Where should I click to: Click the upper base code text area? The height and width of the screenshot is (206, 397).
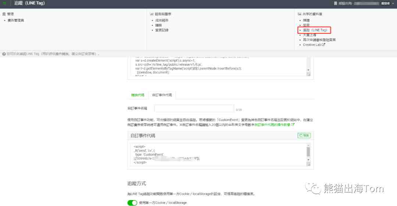[x=218, y=66]
